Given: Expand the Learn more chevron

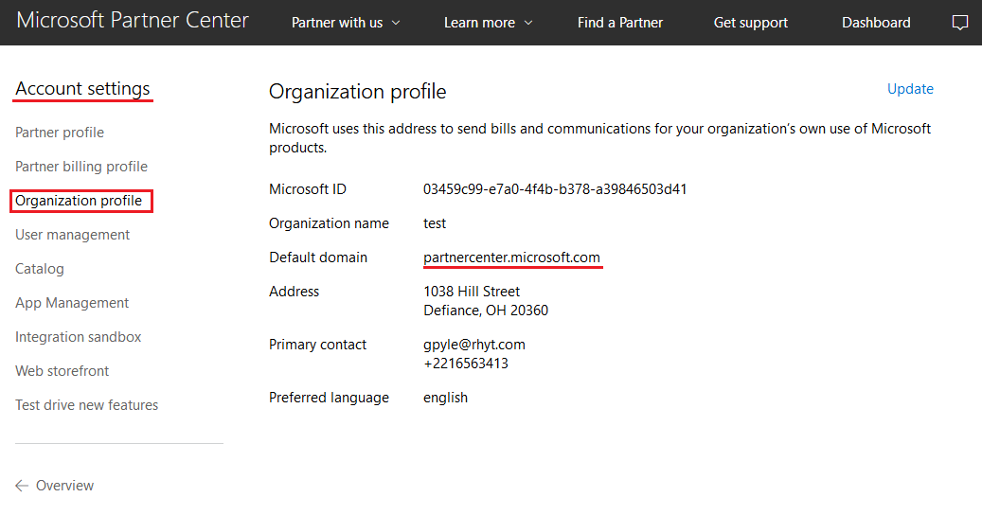Looking at the screenshot, I should point(528,23).
